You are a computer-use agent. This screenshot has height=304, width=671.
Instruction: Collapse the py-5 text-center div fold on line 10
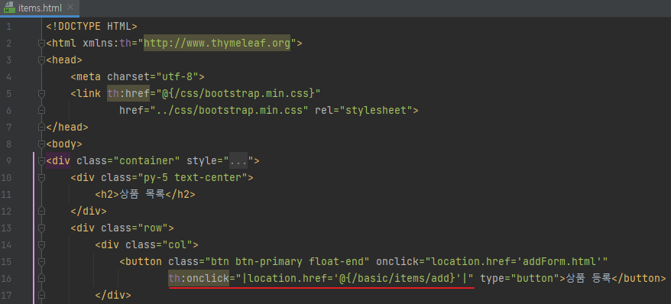[41, 177]
